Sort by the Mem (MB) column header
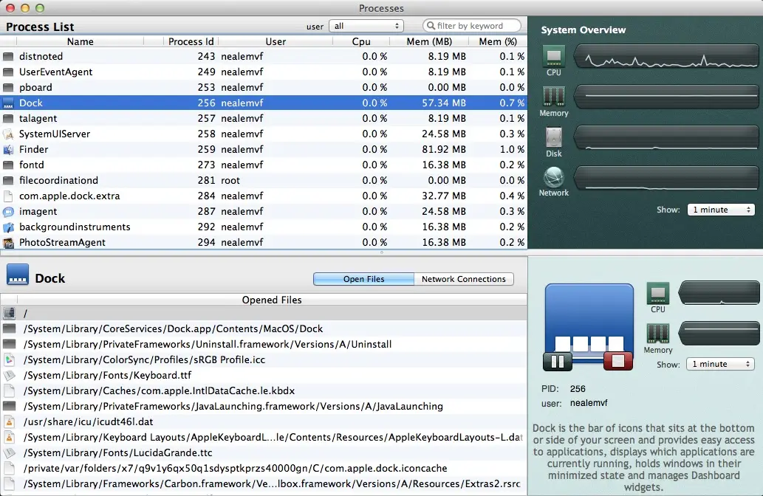 point(429,42)
